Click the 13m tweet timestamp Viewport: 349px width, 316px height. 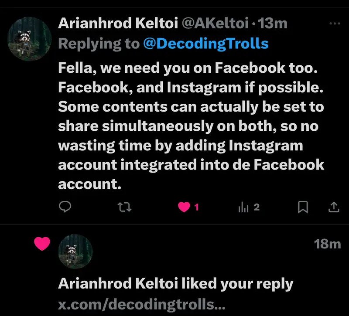(273, 24)
